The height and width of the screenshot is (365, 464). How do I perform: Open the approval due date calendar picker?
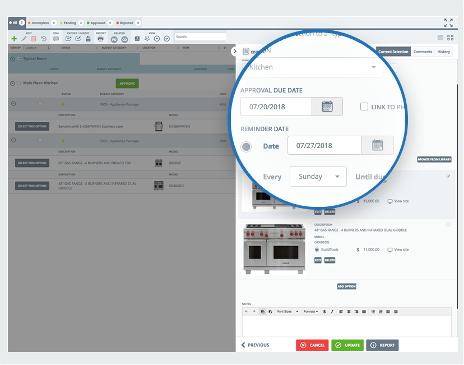click(x=327, y=107)
